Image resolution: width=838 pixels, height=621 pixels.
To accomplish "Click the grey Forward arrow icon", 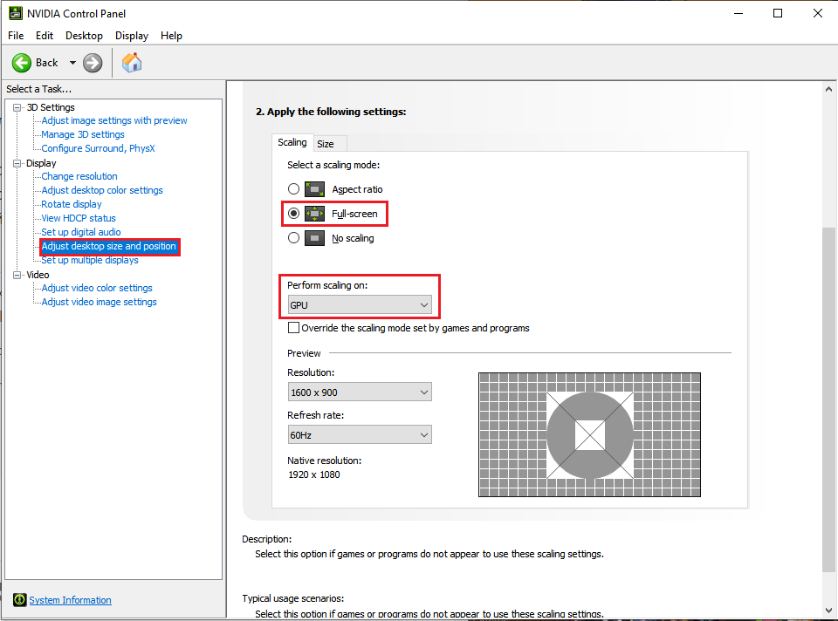I will coord(93,63).
